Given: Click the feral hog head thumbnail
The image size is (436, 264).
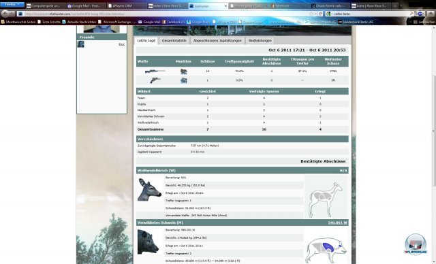Looking at the screenshot, I should 149,242.
